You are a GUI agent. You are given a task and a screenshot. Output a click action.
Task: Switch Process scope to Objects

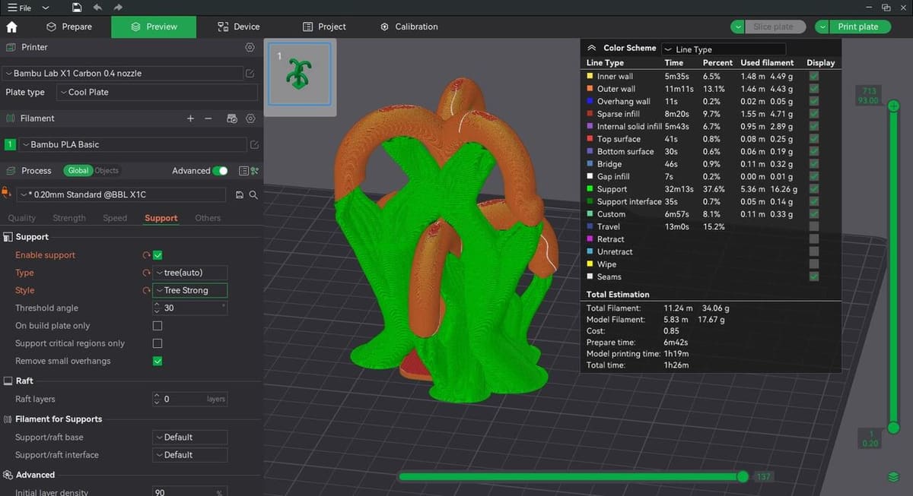[x=106, y=171]
